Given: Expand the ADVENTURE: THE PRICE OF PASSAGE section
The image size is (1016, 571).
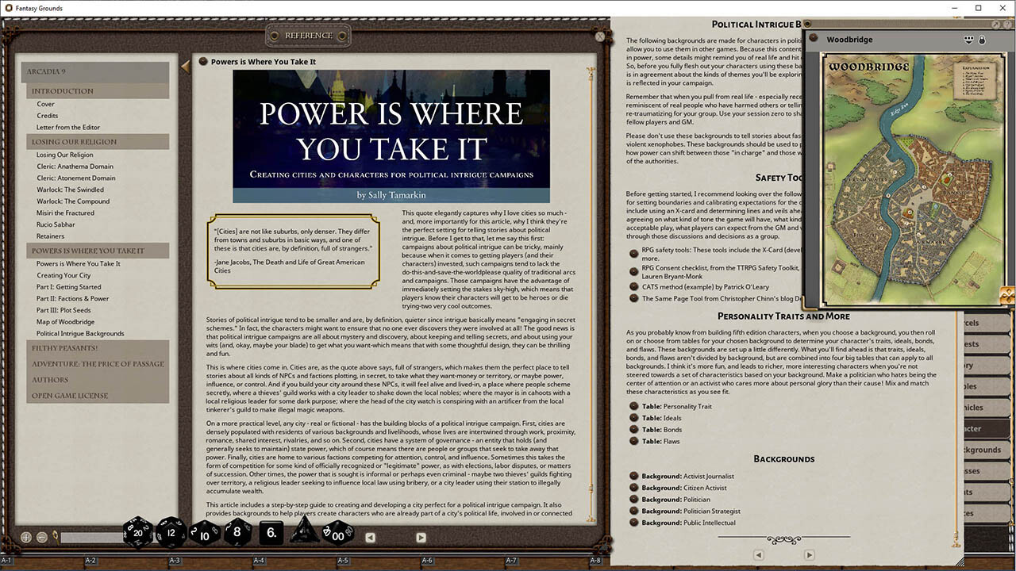Looking at the screenshot, I should pos(98,363).
